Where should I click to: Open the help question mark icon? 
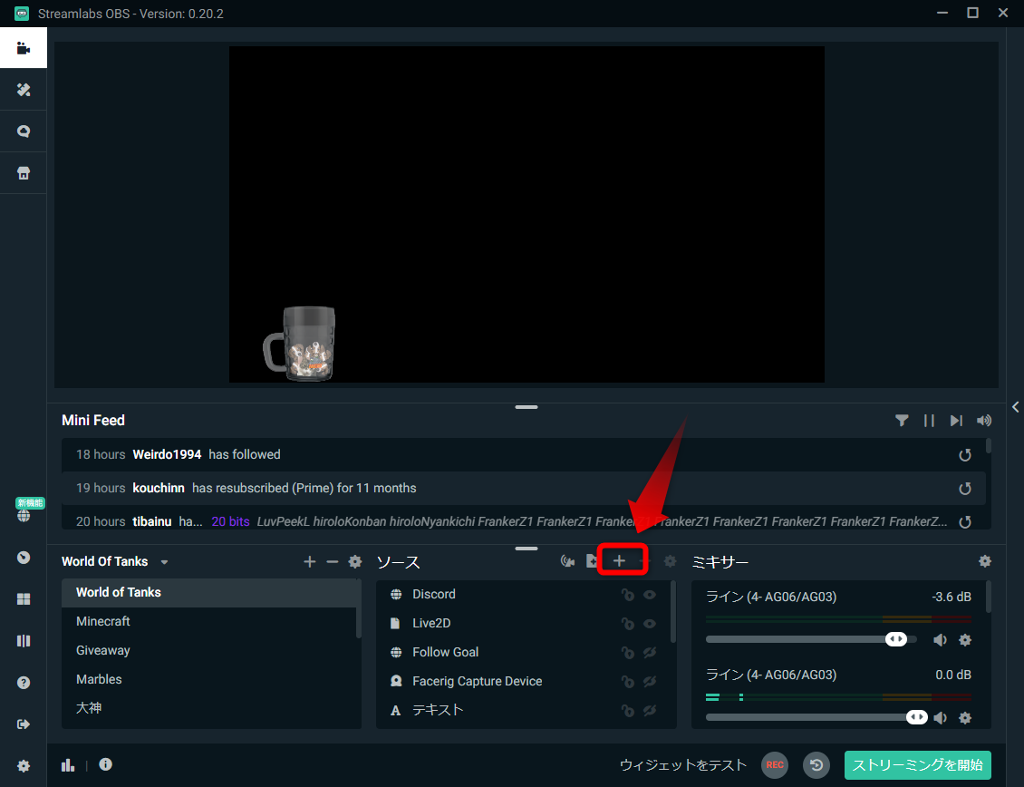pos(24,683)
